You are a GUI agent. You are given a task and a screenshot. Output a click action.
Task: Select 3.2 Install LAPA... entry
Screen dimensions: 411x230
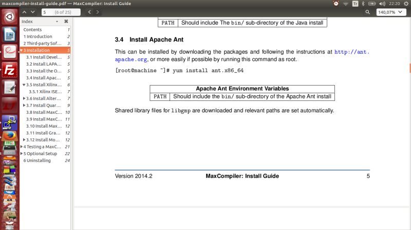tap(45, 64)
